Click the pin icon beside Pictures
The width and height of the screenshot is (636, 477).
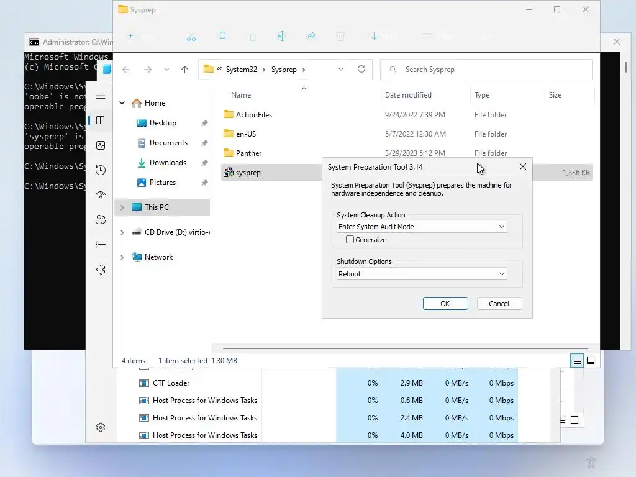coord(205,183)
